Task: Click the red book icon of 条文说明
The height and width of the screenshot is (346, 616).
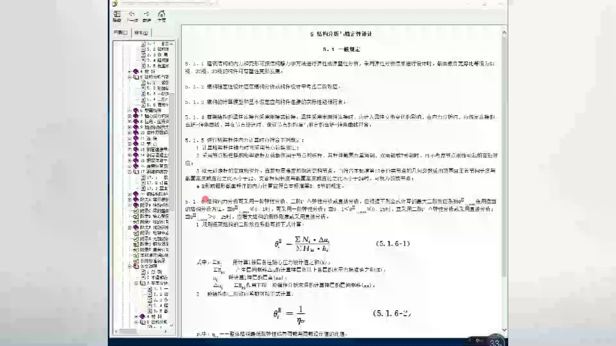Action: click(x=136, y=266)
